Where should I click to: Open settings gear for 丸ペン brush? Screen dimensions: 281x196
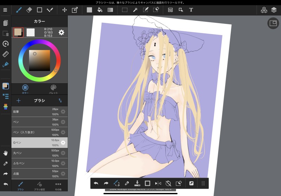pyautogui.click(x=63, y=153)
